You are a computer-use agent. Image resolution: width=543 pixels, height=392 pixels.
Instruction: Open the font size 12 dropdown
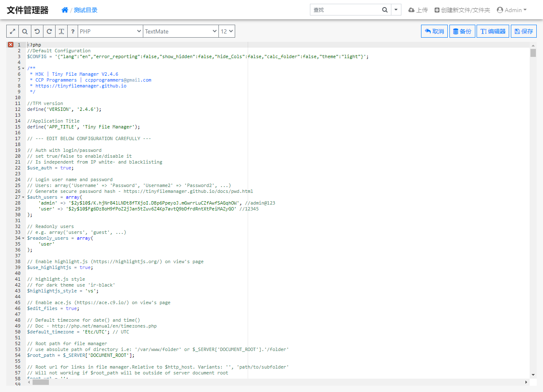pos(227,31)
